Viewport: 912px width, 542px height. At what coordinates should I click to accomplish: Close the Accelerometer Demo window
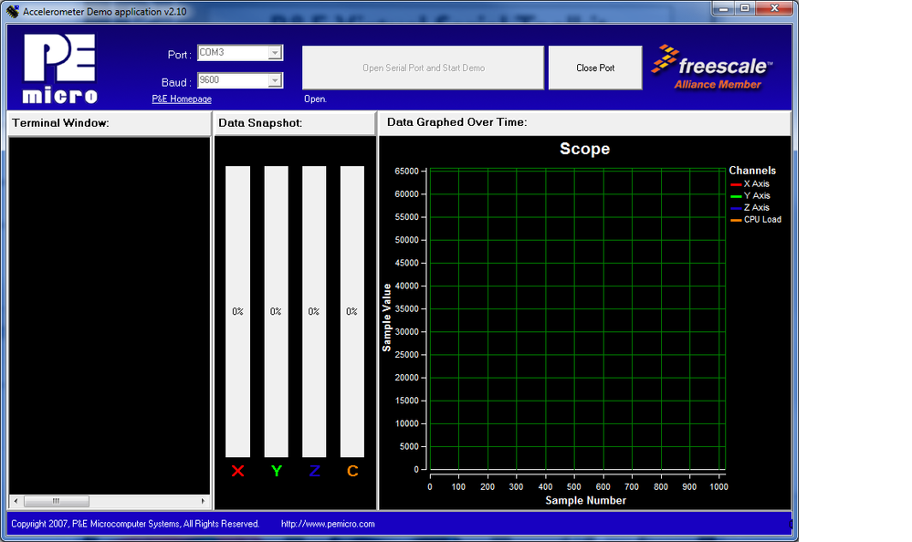pyautogui.click(x=774, y=9)
